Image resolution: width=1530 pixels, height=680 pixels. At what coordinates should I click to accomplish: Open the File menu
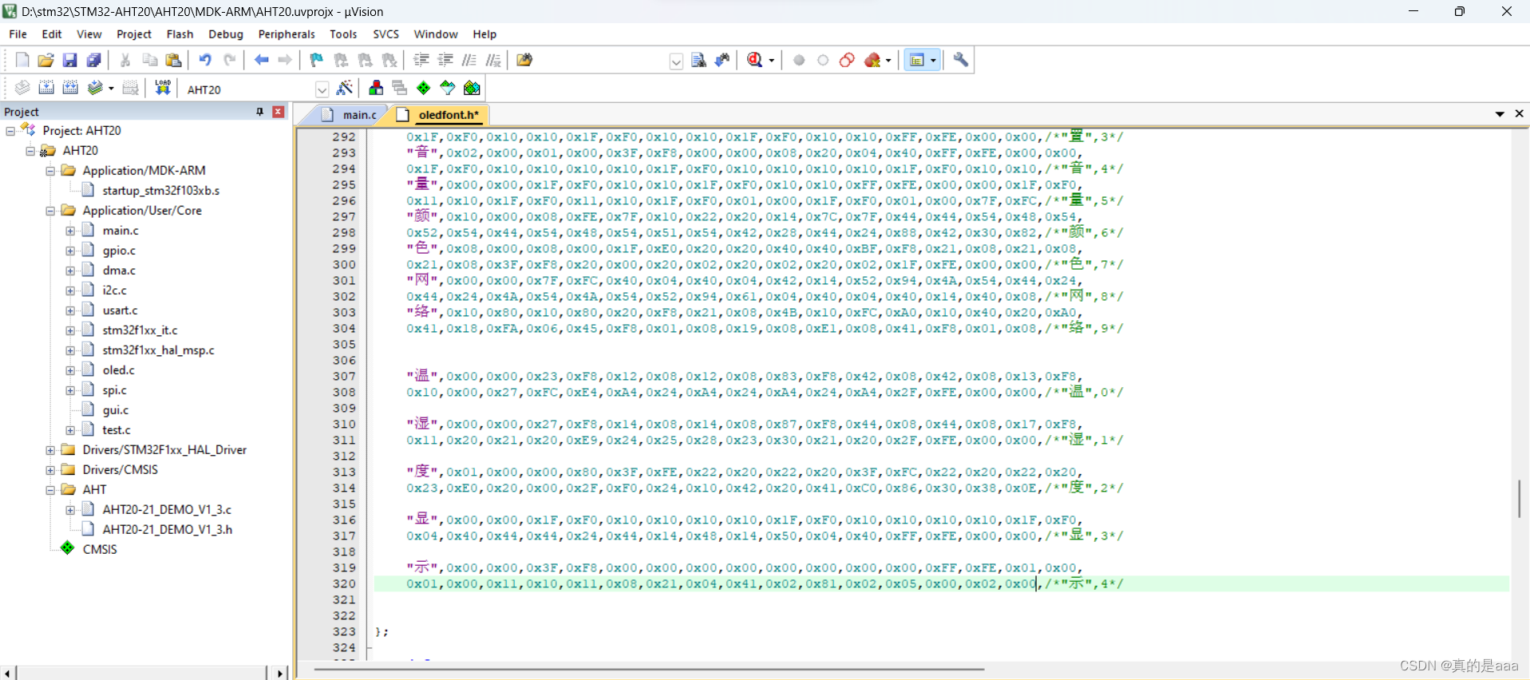(18, 34)
